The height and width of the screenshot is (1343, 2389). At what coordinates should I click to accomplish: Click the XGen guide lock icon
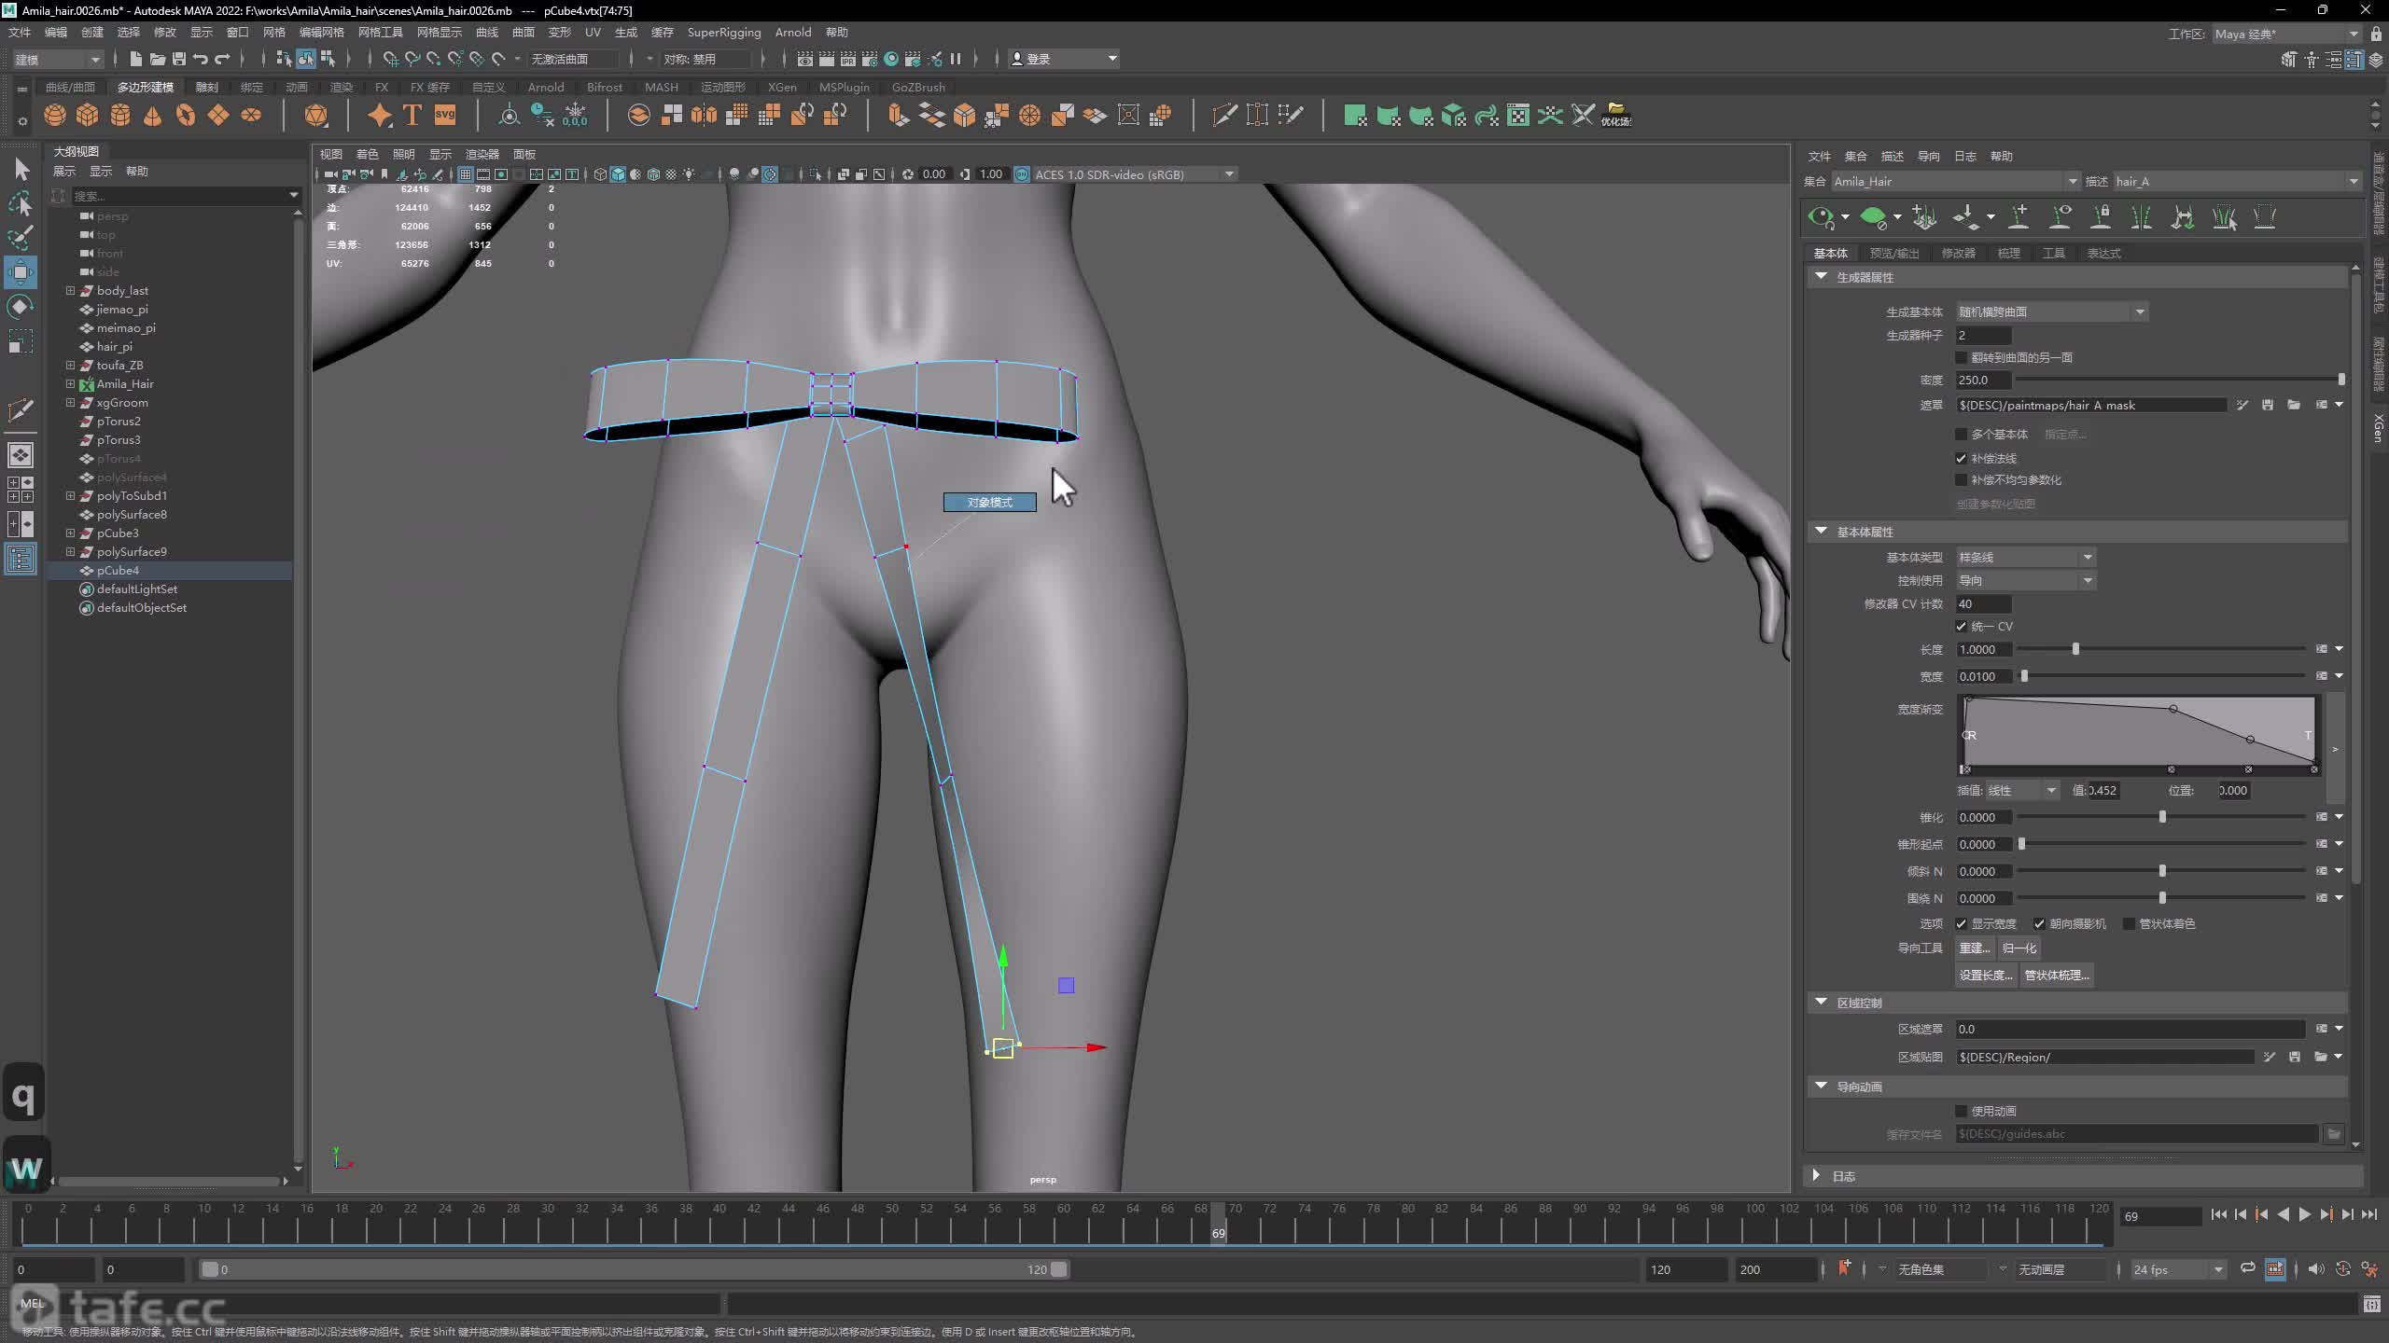point(2101,217)
